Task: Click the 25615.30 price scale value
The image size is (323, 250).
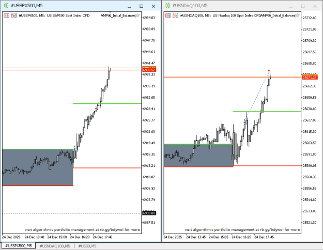Action: tap(310, 131)
